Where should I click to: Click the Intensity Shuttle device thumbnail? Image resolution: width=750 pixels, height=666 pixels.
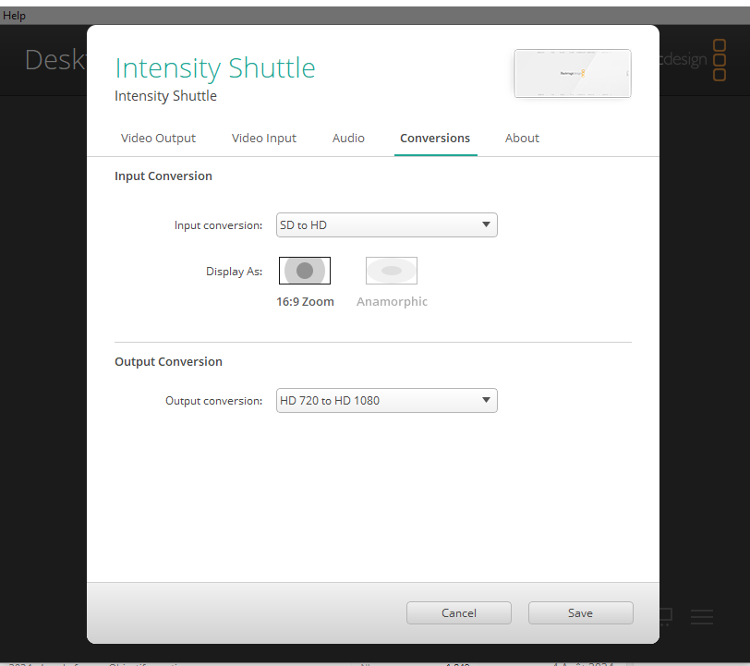(x=573, y=73)
